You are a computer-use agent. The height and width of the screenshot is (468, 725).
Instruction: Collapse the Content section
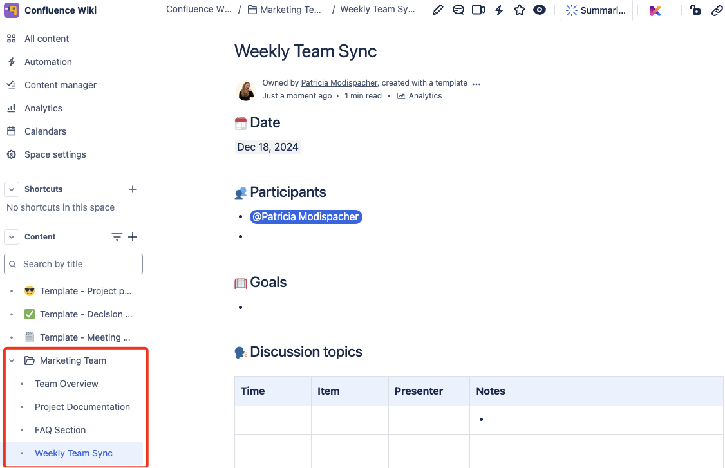[11, 237]
